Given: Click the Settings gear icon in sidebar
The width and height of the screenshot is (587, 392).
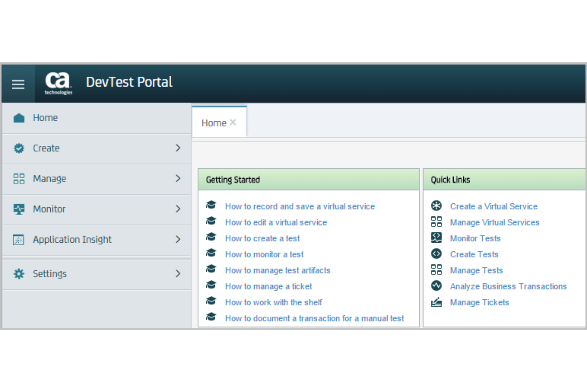Looking at the screenshot, I should tap(19, 274).
